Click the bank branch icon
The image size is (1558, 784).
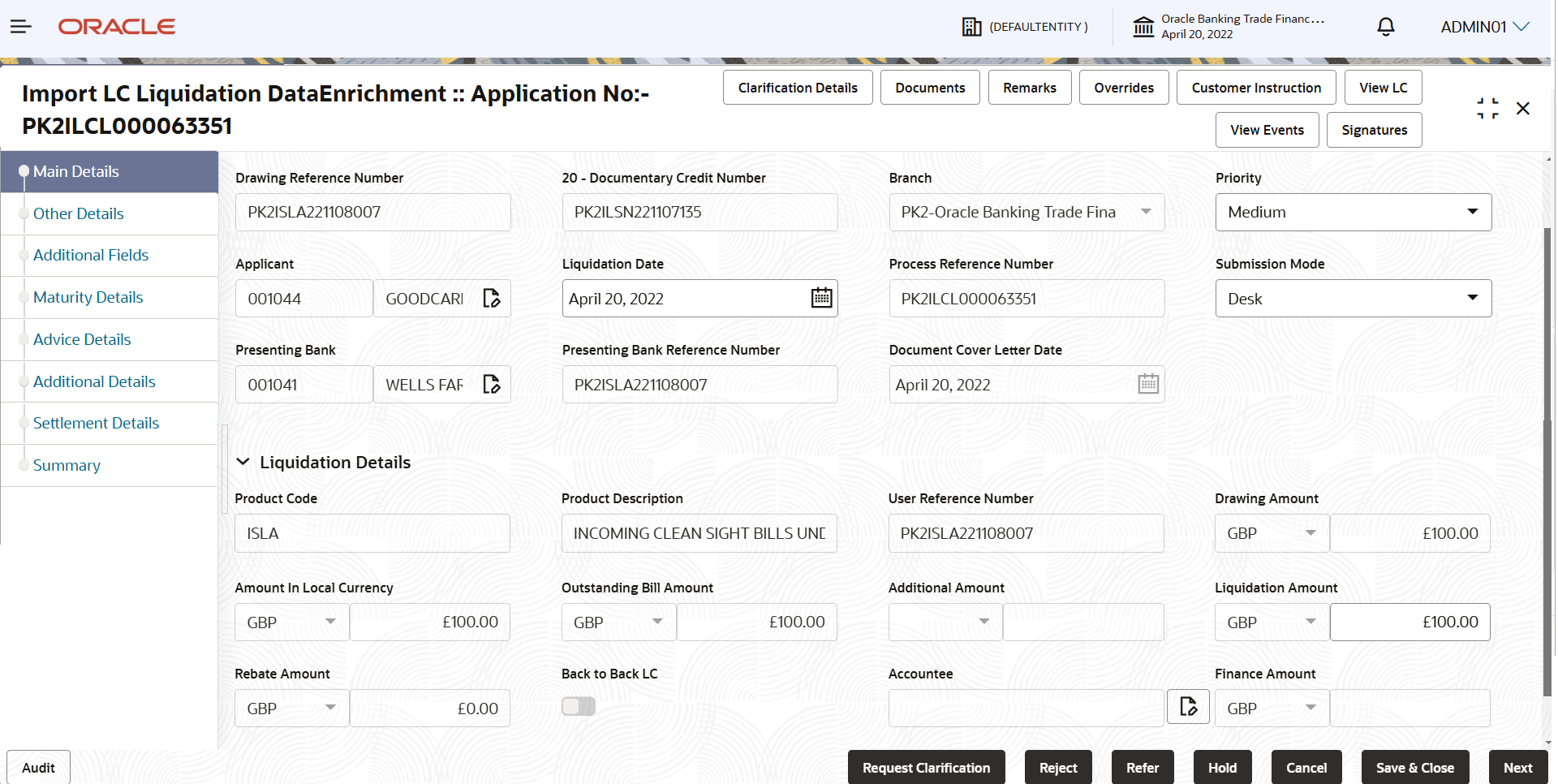click(1143, 27)
